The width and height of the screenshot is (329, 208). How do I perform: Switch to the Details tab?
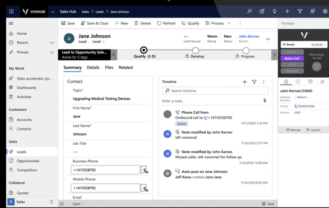point(93,67)
